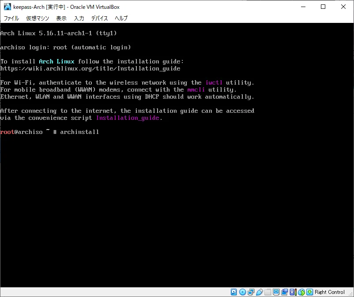The height and width of the screenshot is (297, 354).
Task: Open the デバイス menu
Action: 100,18
